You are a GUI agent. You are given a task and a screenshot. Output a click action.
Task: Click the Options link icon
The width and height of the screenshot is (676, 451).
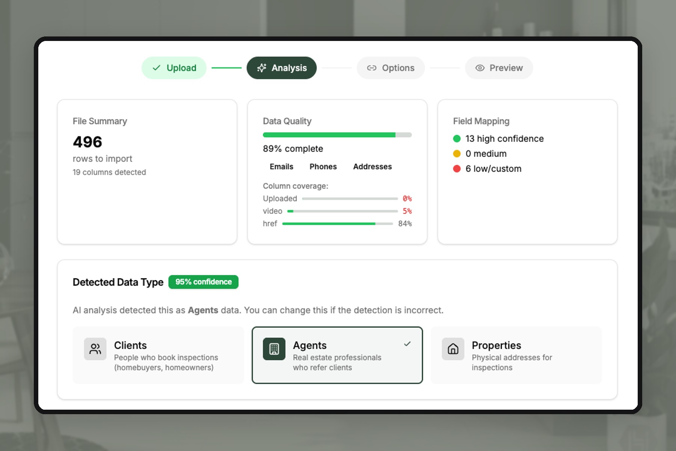tap(372, 68)
